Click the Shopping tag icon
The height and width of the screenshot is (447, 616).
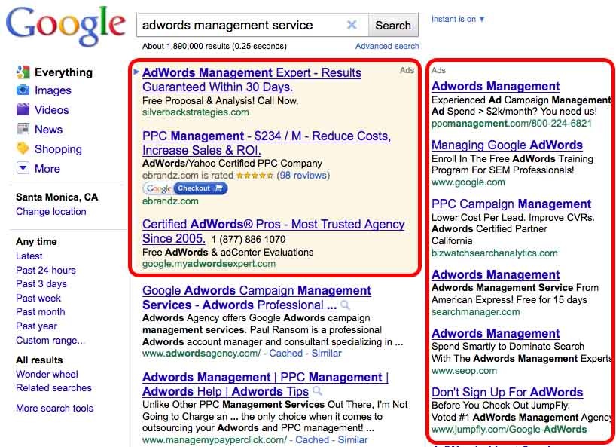pos(23,148)
